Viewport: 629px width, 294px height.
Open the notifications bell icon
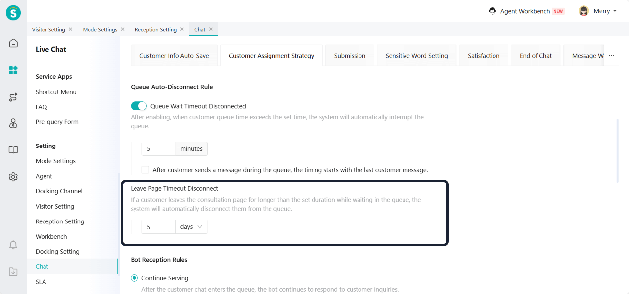pos(13,245)
